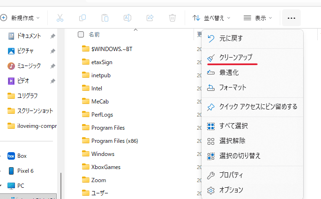321x199 pixels.
Task: Select the PerfLogs folder
Action: click(x=97, y=115)
